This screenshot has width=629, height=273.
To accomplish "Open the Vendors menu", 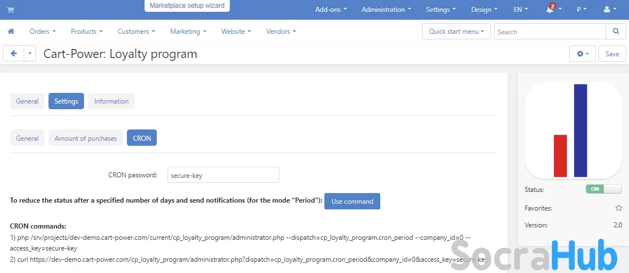I will pos(281,31).
